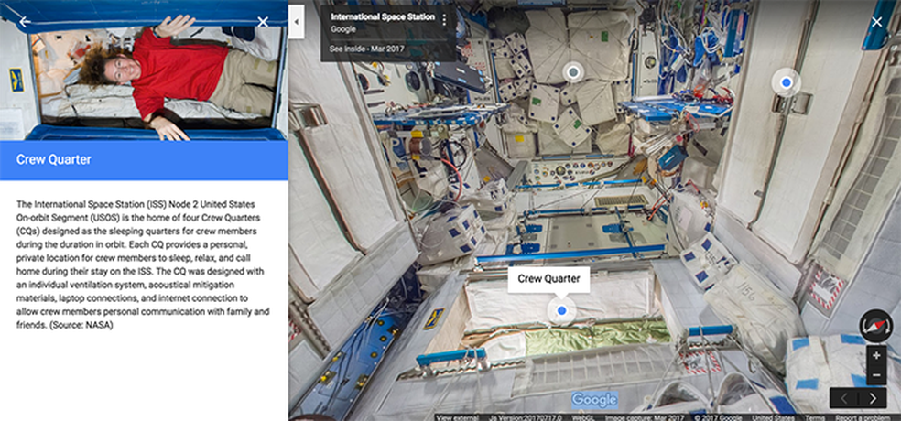Screen dimensions: 901x421
Task: Close the Crew Quarter info panel
Action: click(x=263, y=21)
